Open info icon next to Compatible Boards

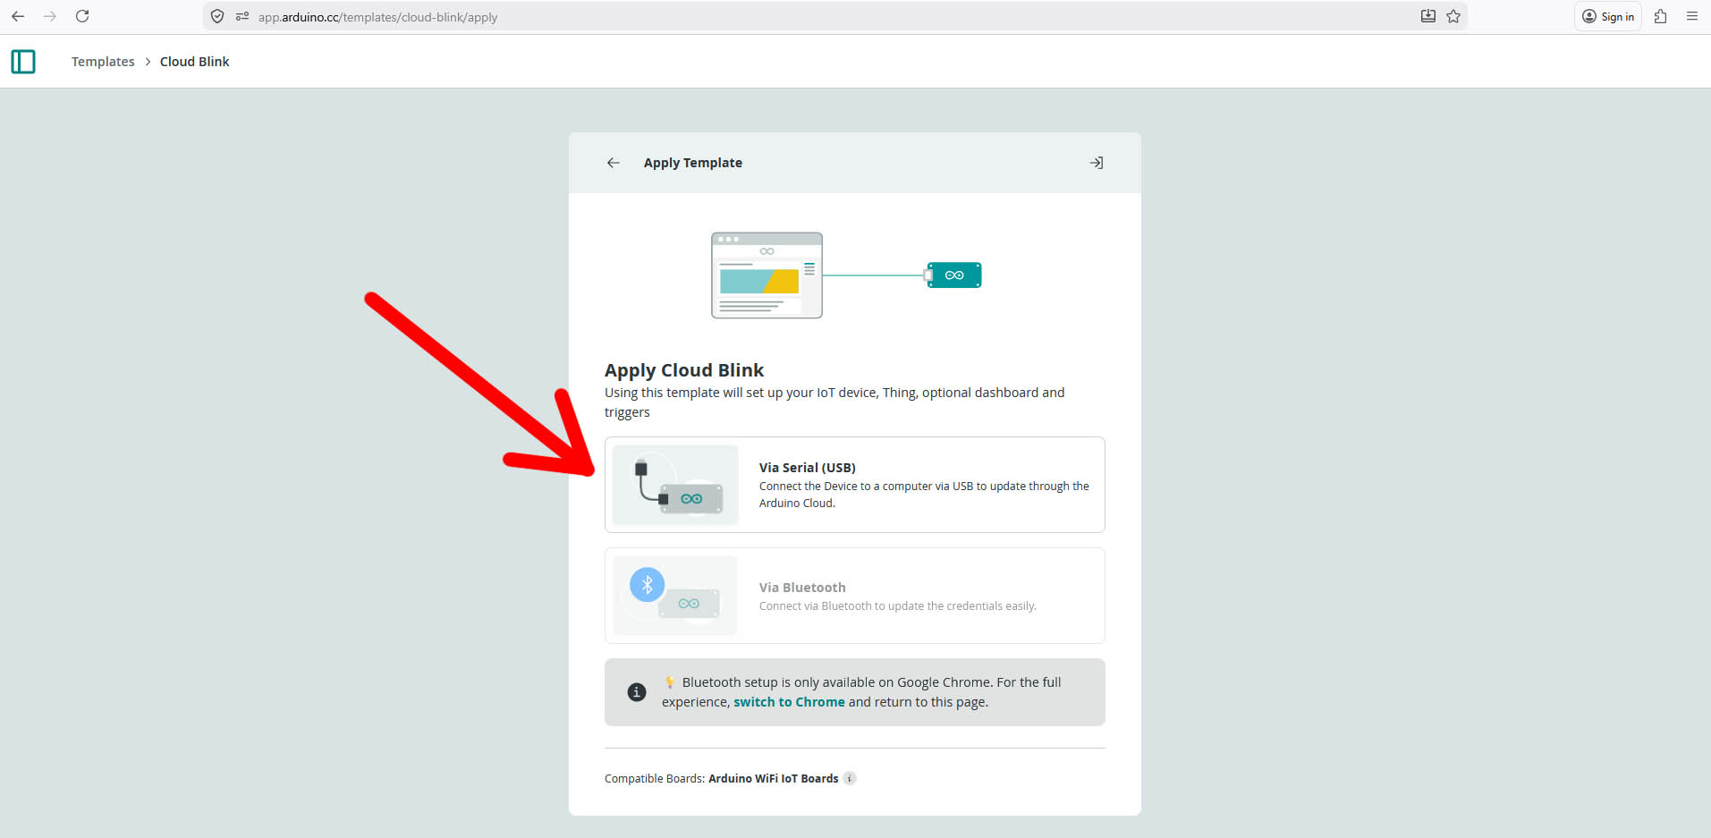coord(850,778)
